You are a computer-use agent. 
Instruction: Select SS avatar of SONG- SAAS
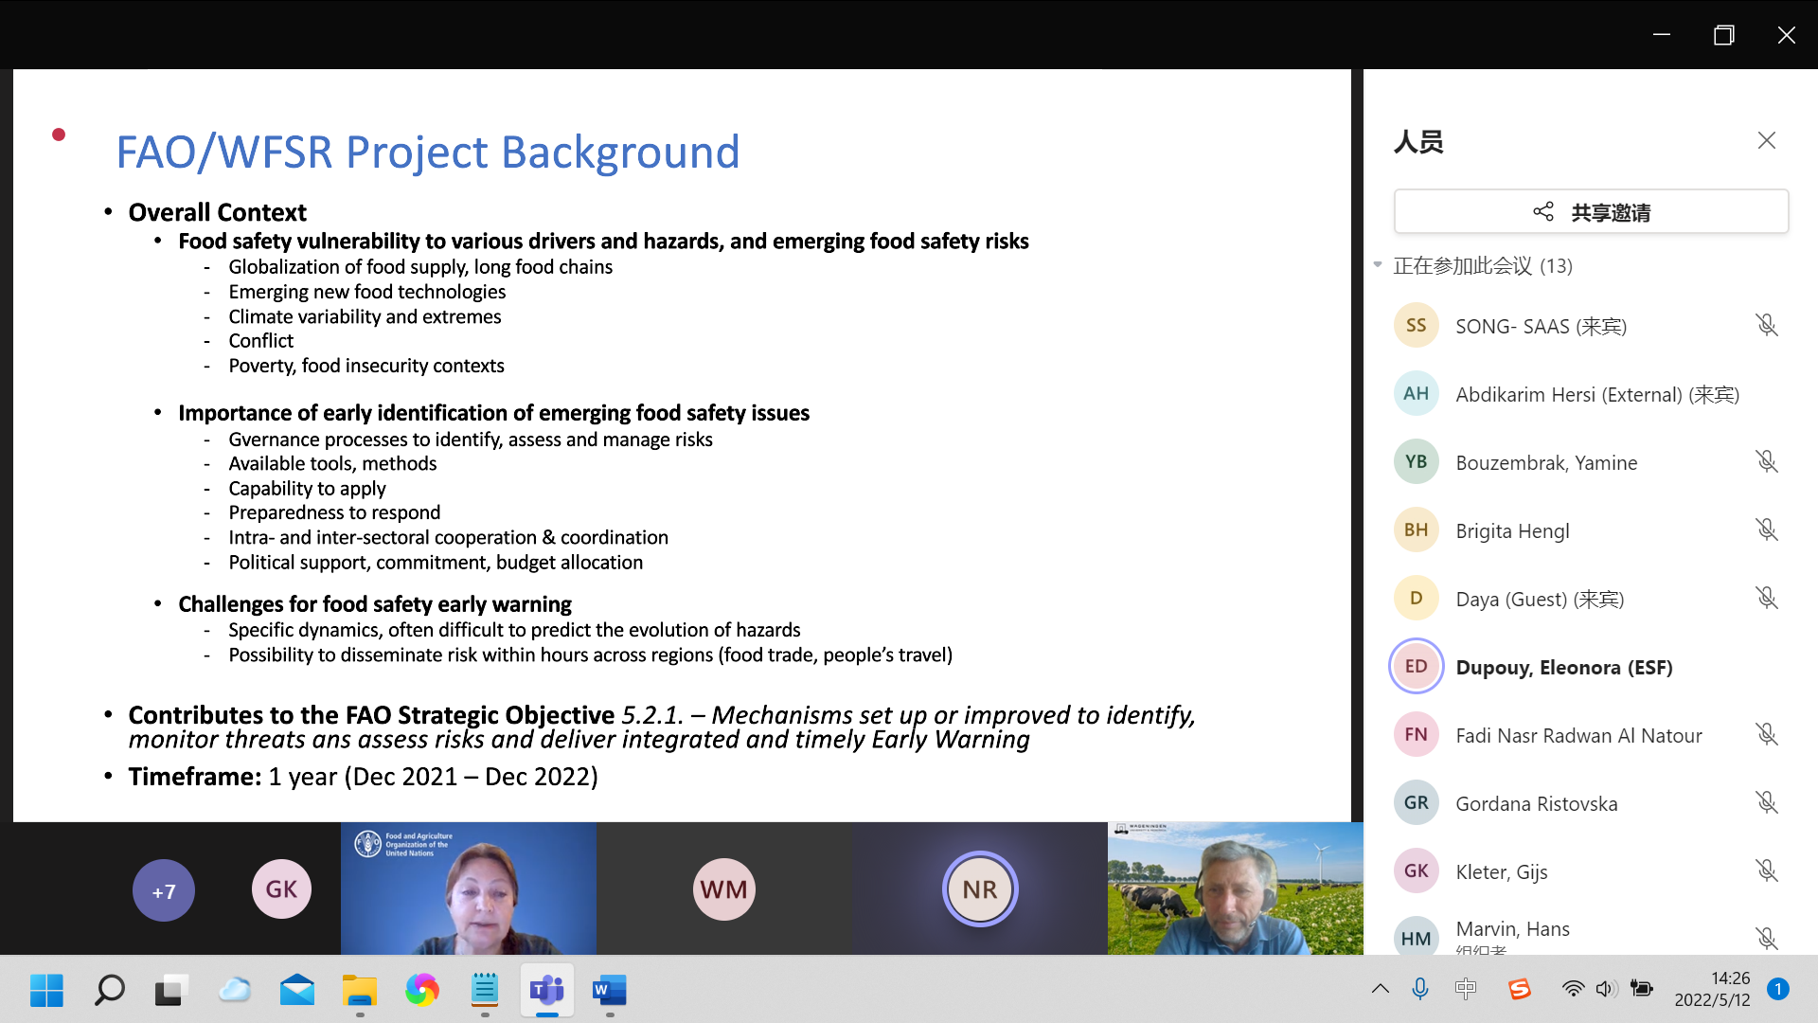tap(1416, 325)
